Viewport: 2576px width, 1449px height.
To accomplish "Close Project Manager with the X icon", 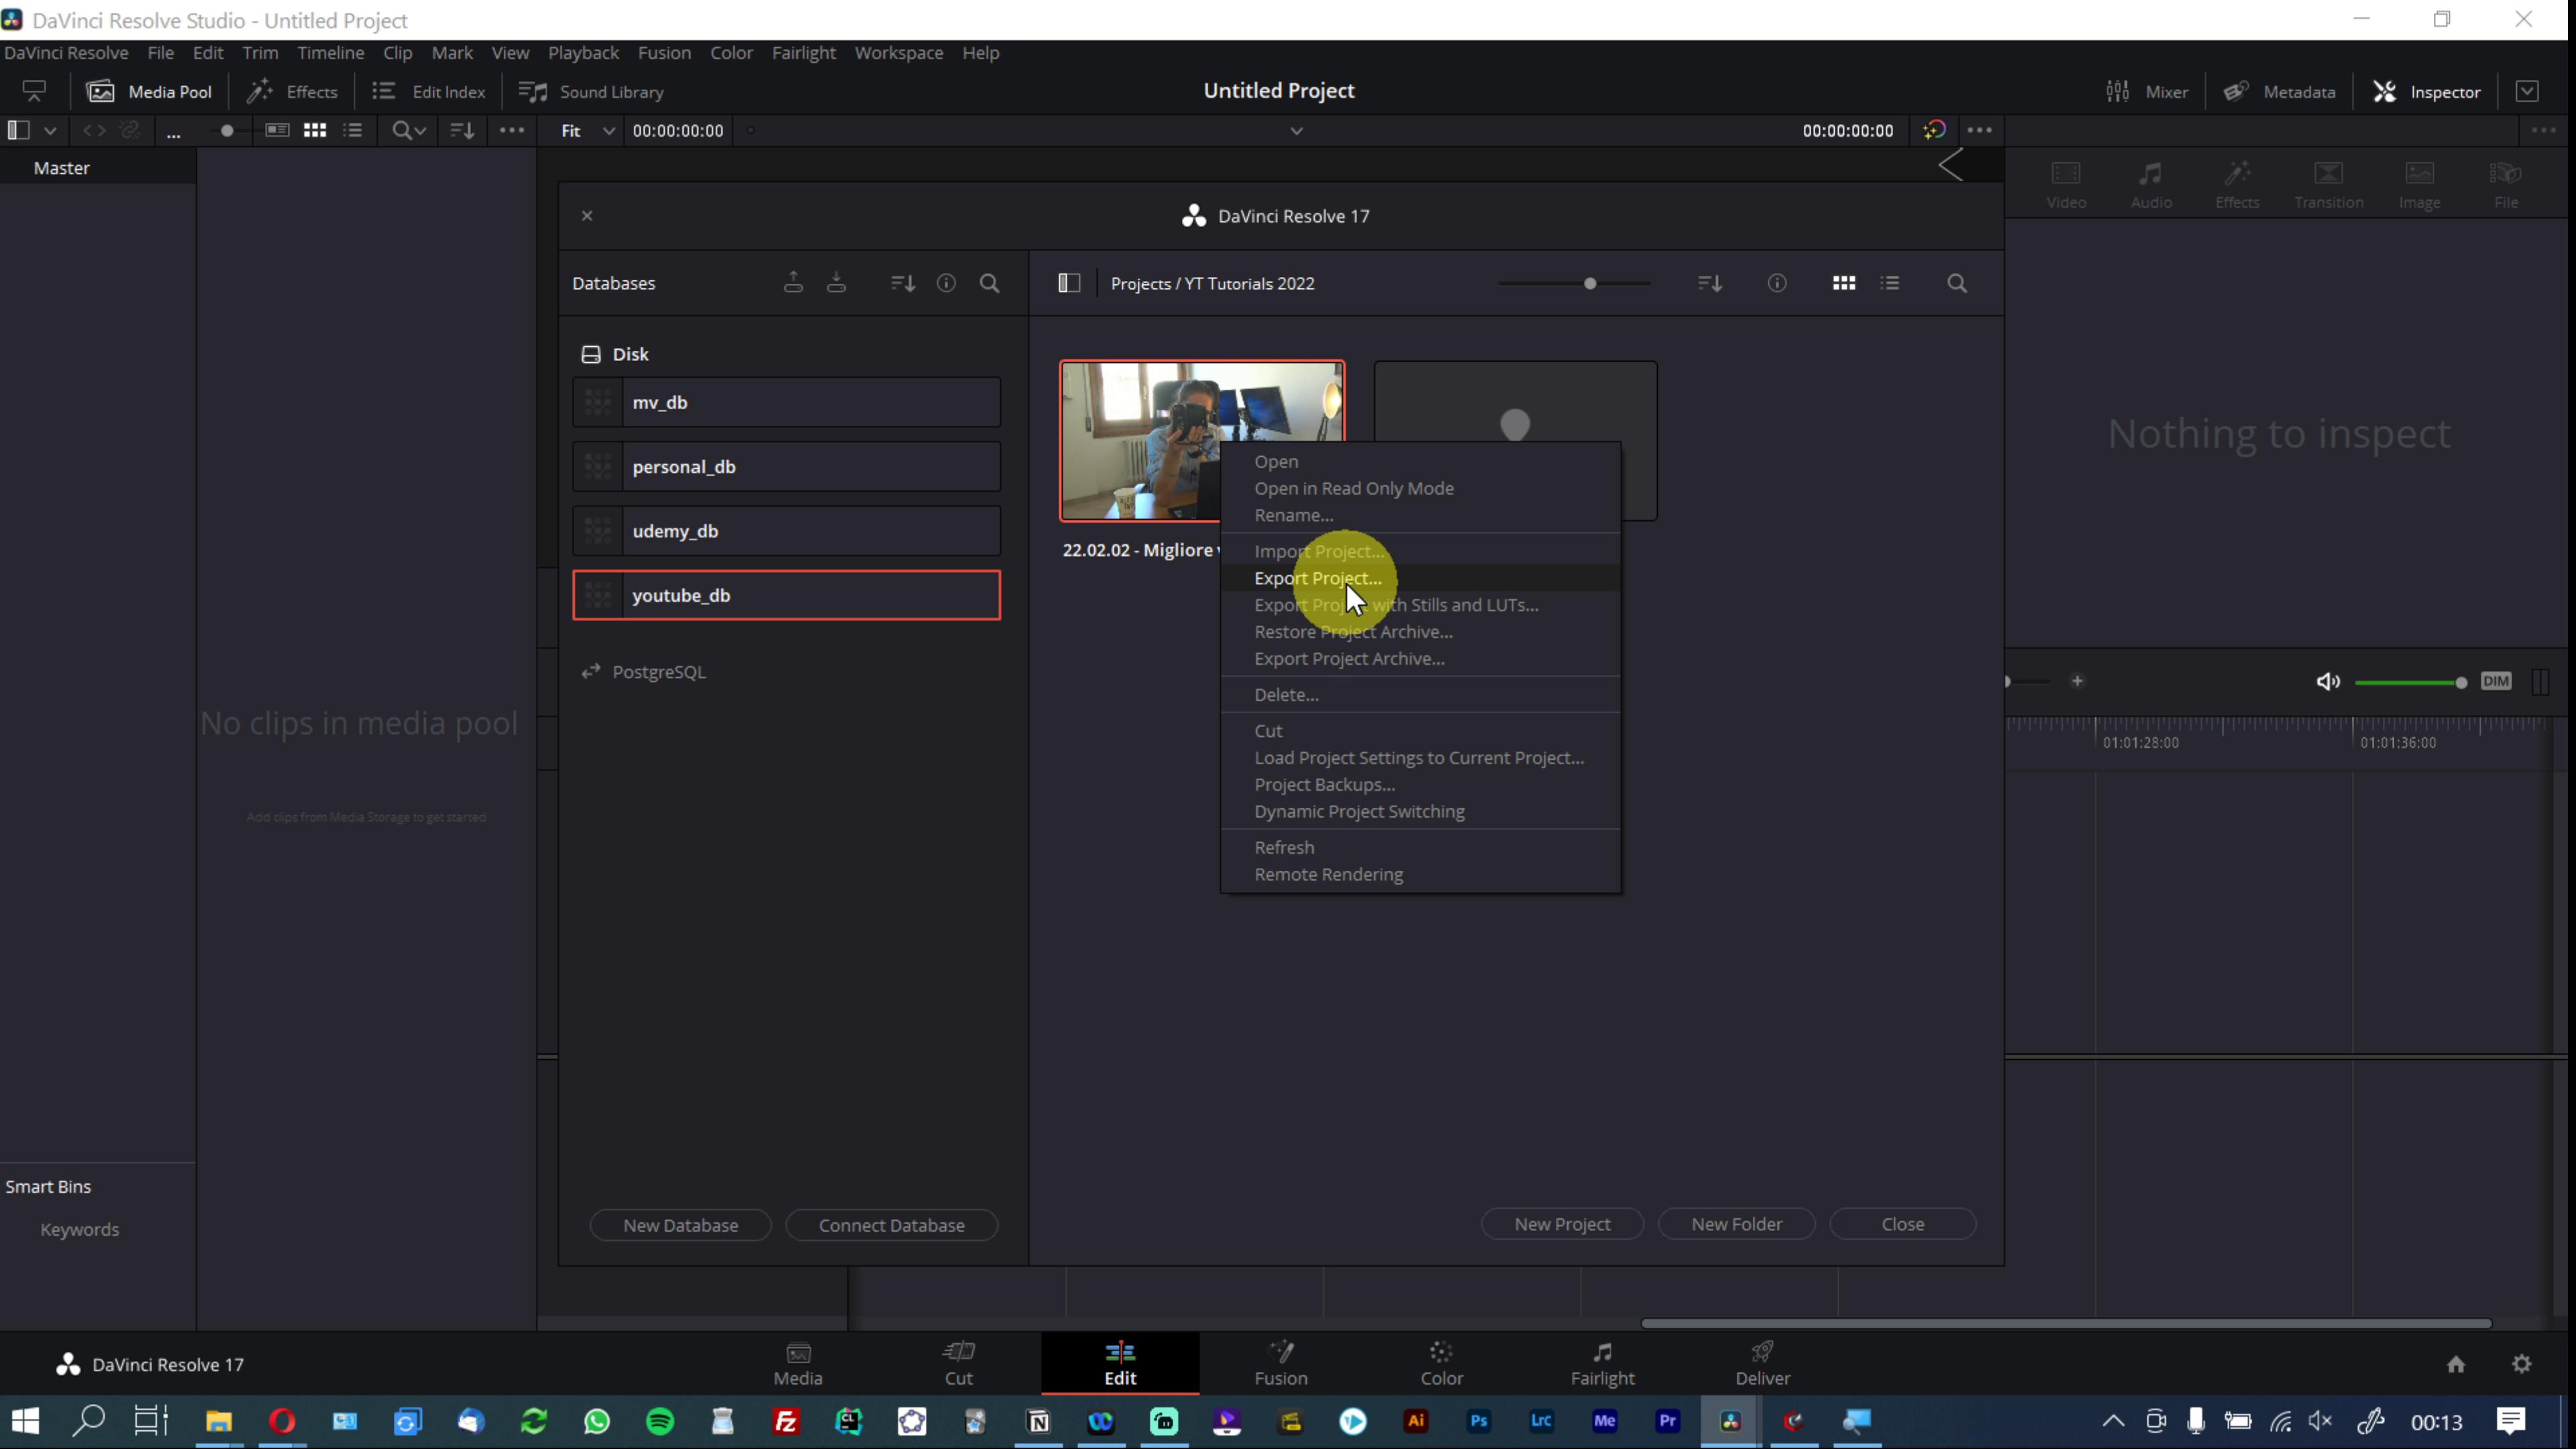I will (x=587, y=215).
